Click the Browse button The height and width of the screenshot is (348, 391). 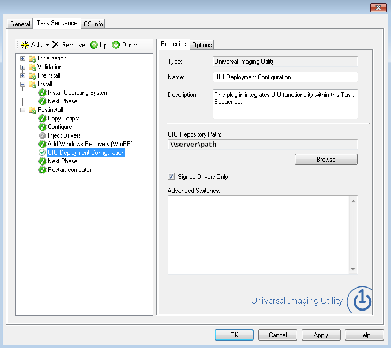tap(326, 160)
